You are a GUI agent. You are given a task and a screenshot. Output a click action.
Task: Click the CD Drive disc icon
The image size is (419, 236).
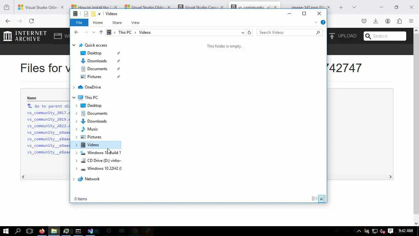tap(83, 161)
